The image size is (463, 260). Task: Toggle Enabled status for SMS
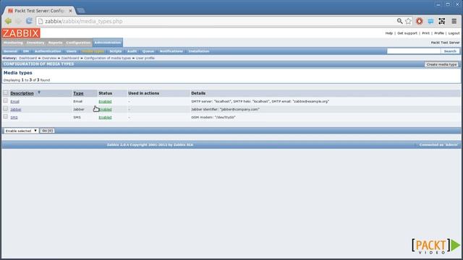tap(105, 117)
